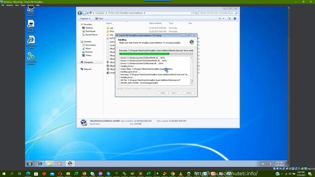This screenshot has height=177, width=315.
Task: Select Desktop under Favorites
Action: 88,28
